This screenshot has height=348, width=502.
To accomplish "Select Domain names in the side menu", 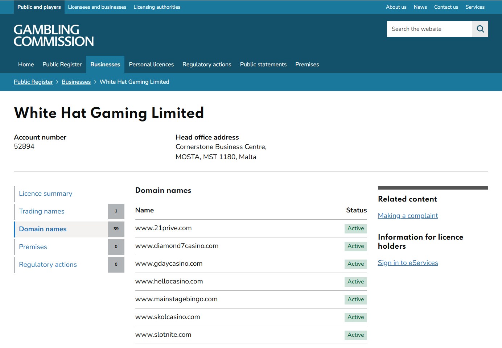I will pos(43,229).
